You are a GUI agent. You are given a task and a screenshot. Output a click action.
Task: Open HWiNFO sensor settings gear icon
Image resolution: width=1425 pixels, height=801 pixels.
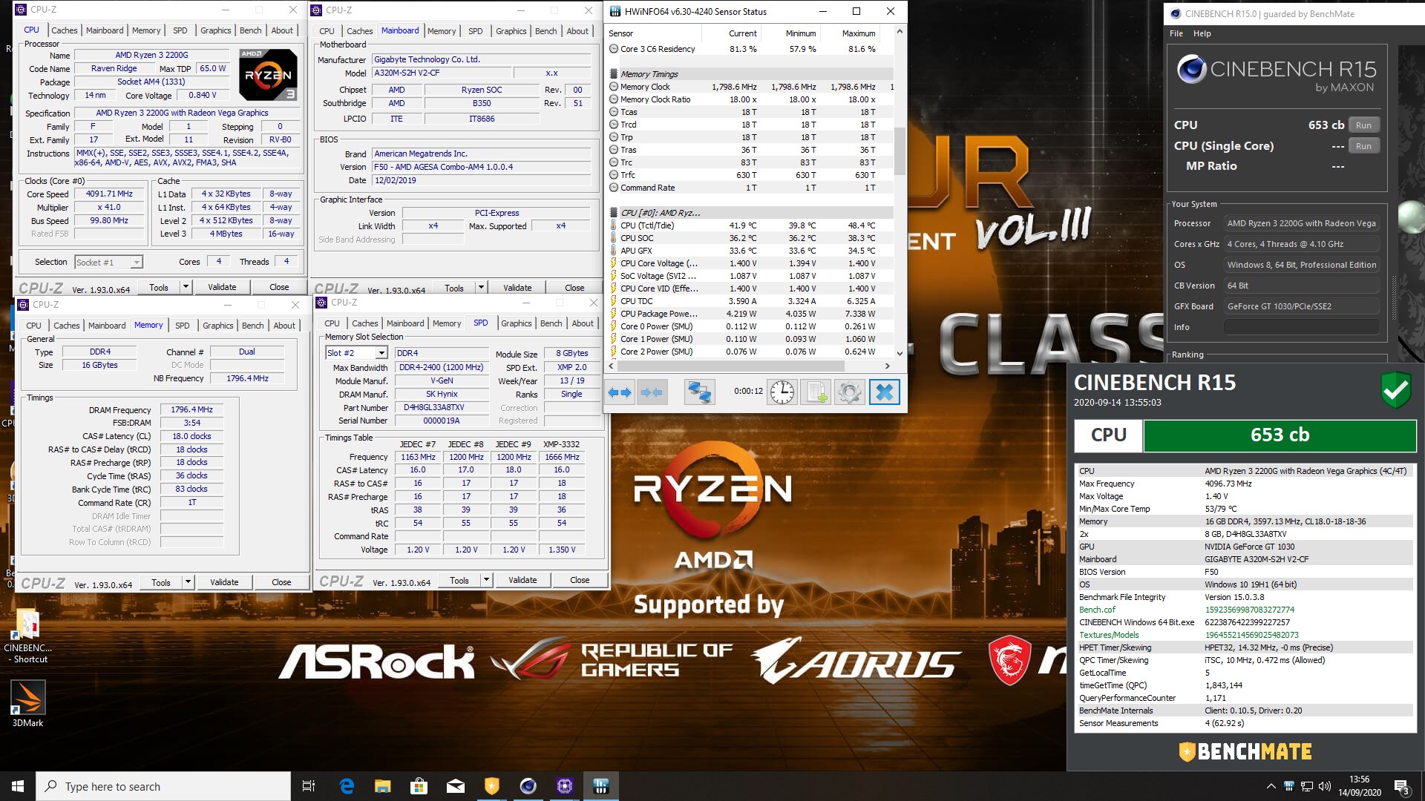(x=850, y=392)
